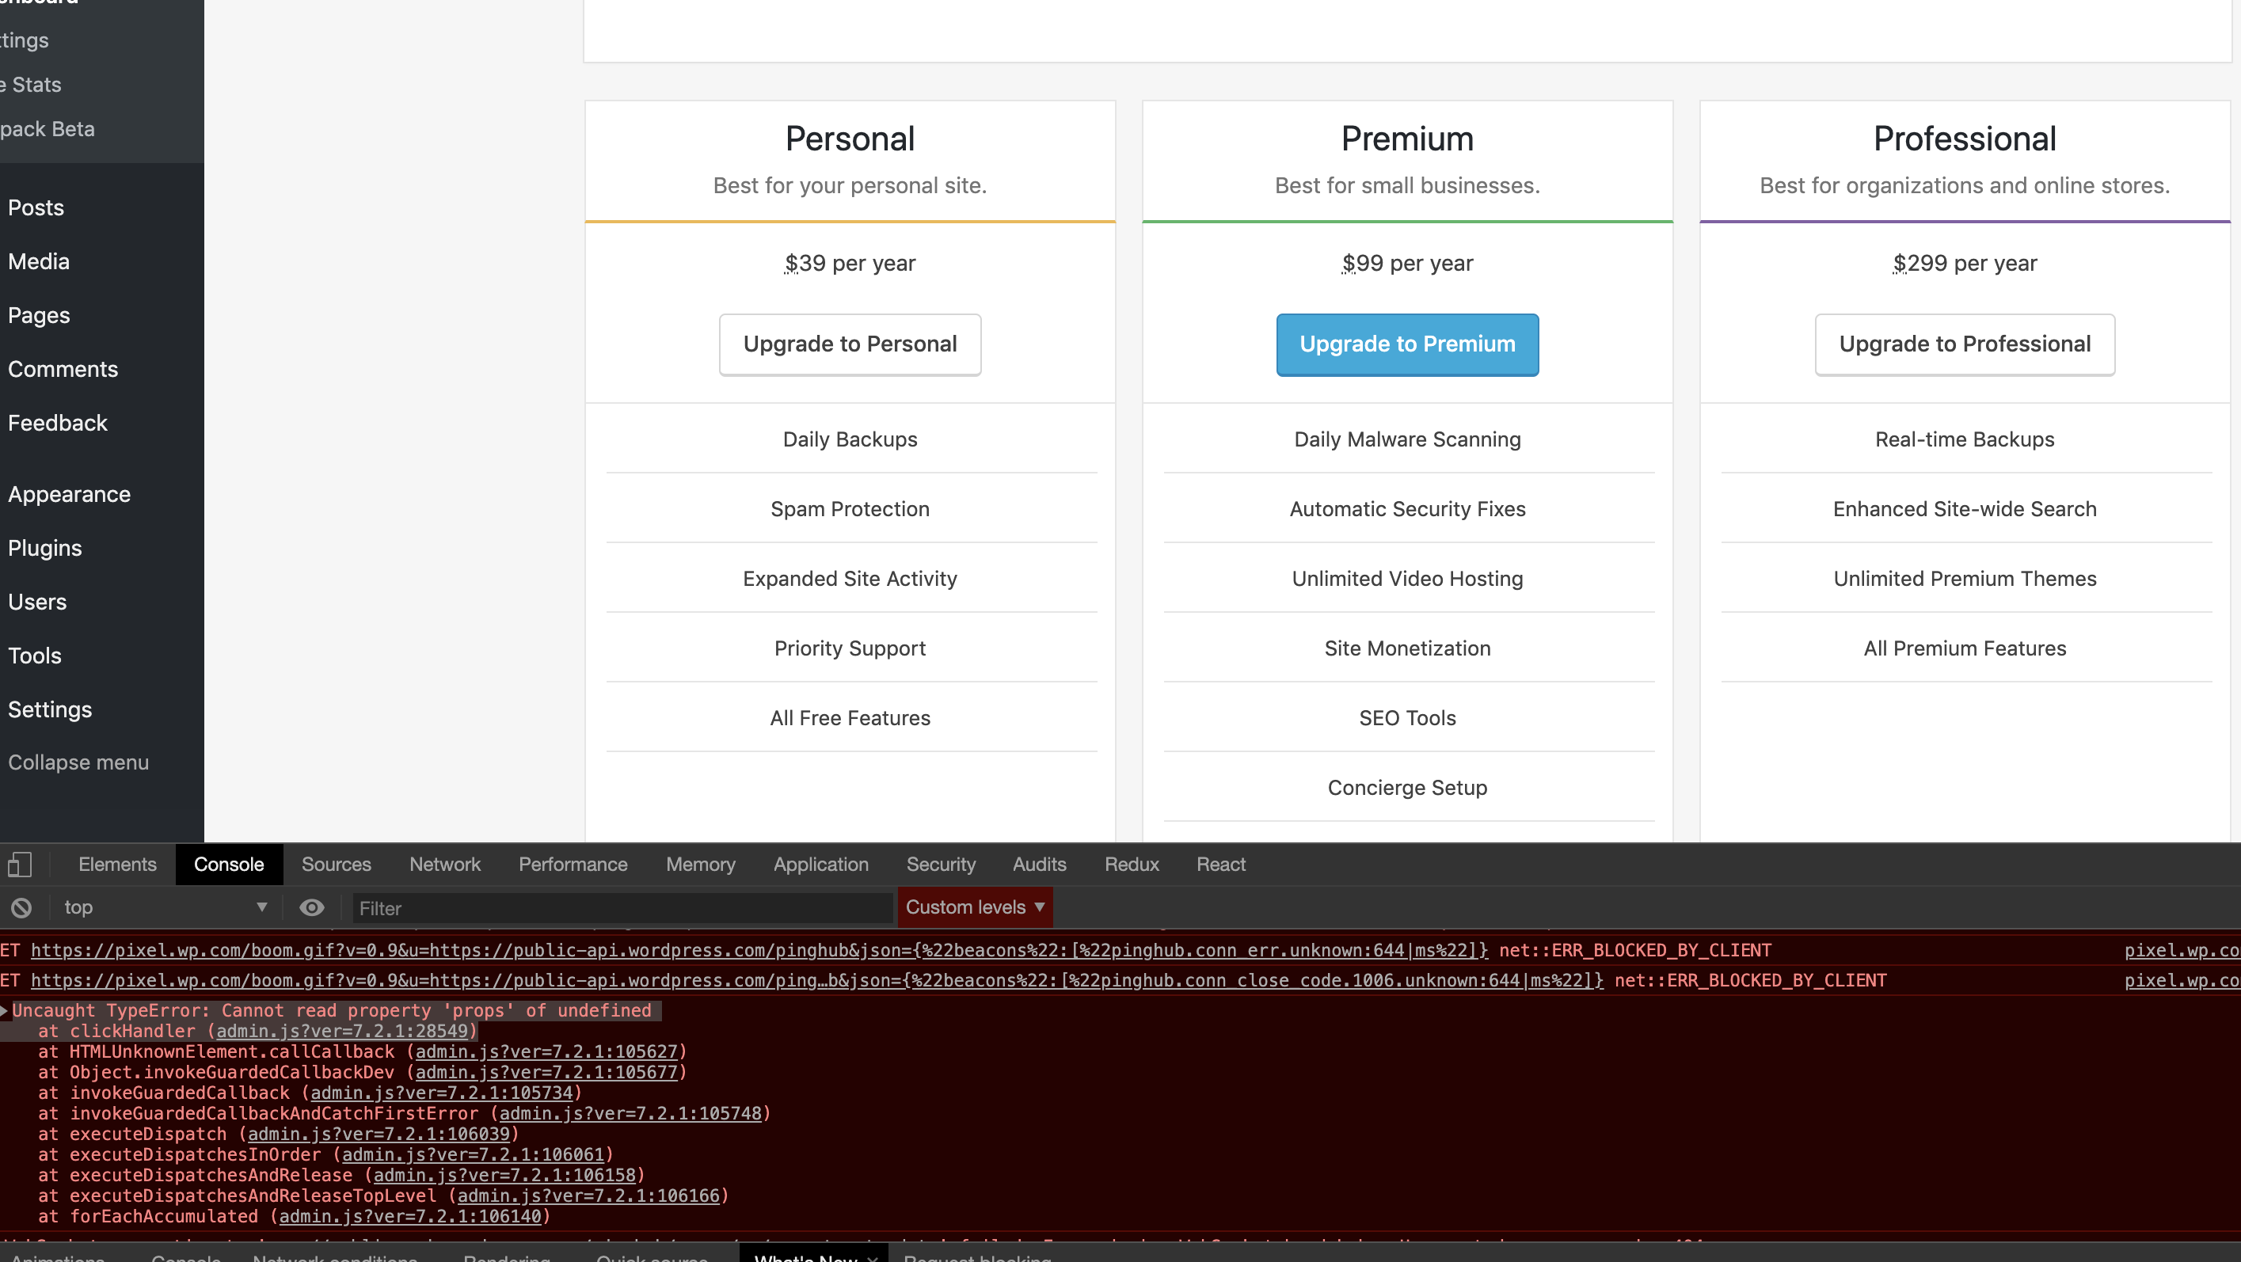Open the React DevTools tab
Image resolution: width=2241 pixels, height=1262 pixels.
(1220, 864)
